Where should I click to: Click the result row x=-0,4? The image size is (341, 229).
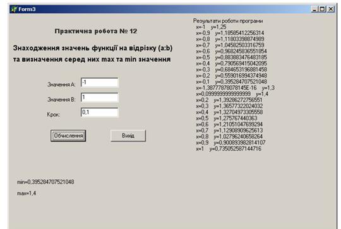point(231,64)
